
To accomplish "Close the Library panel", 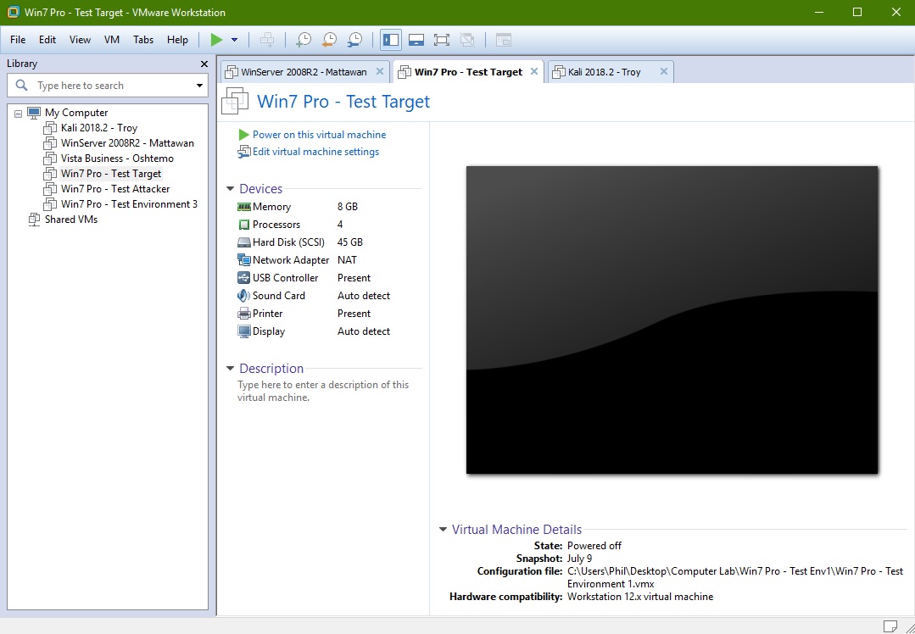I will pos(204,64).
